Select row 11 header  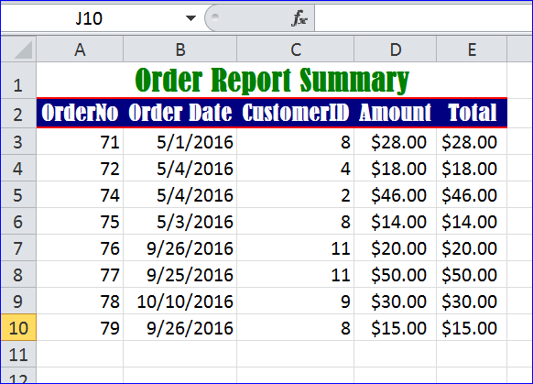tap(18, 354)
